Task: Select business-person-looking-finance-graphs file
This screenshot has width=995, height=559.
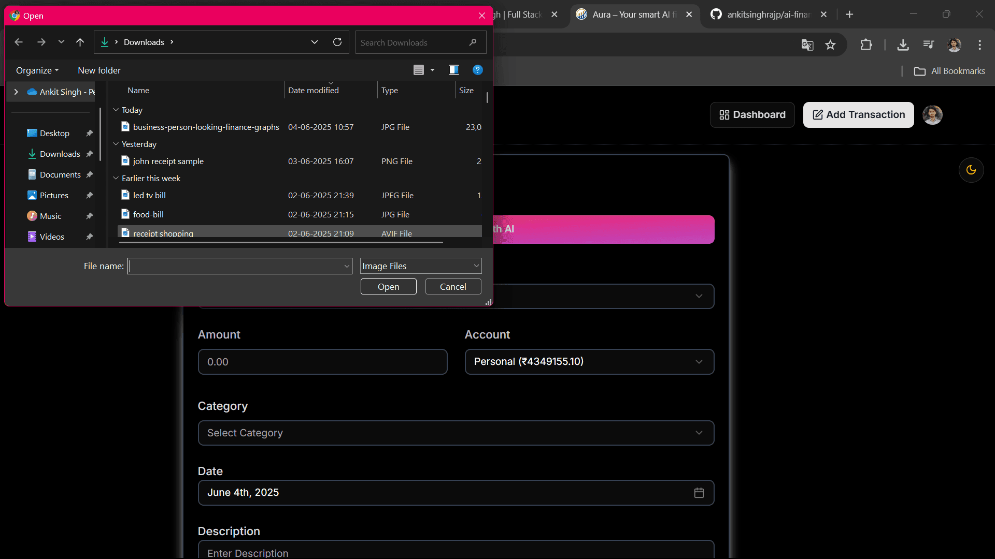Action: tap(301, 127)
